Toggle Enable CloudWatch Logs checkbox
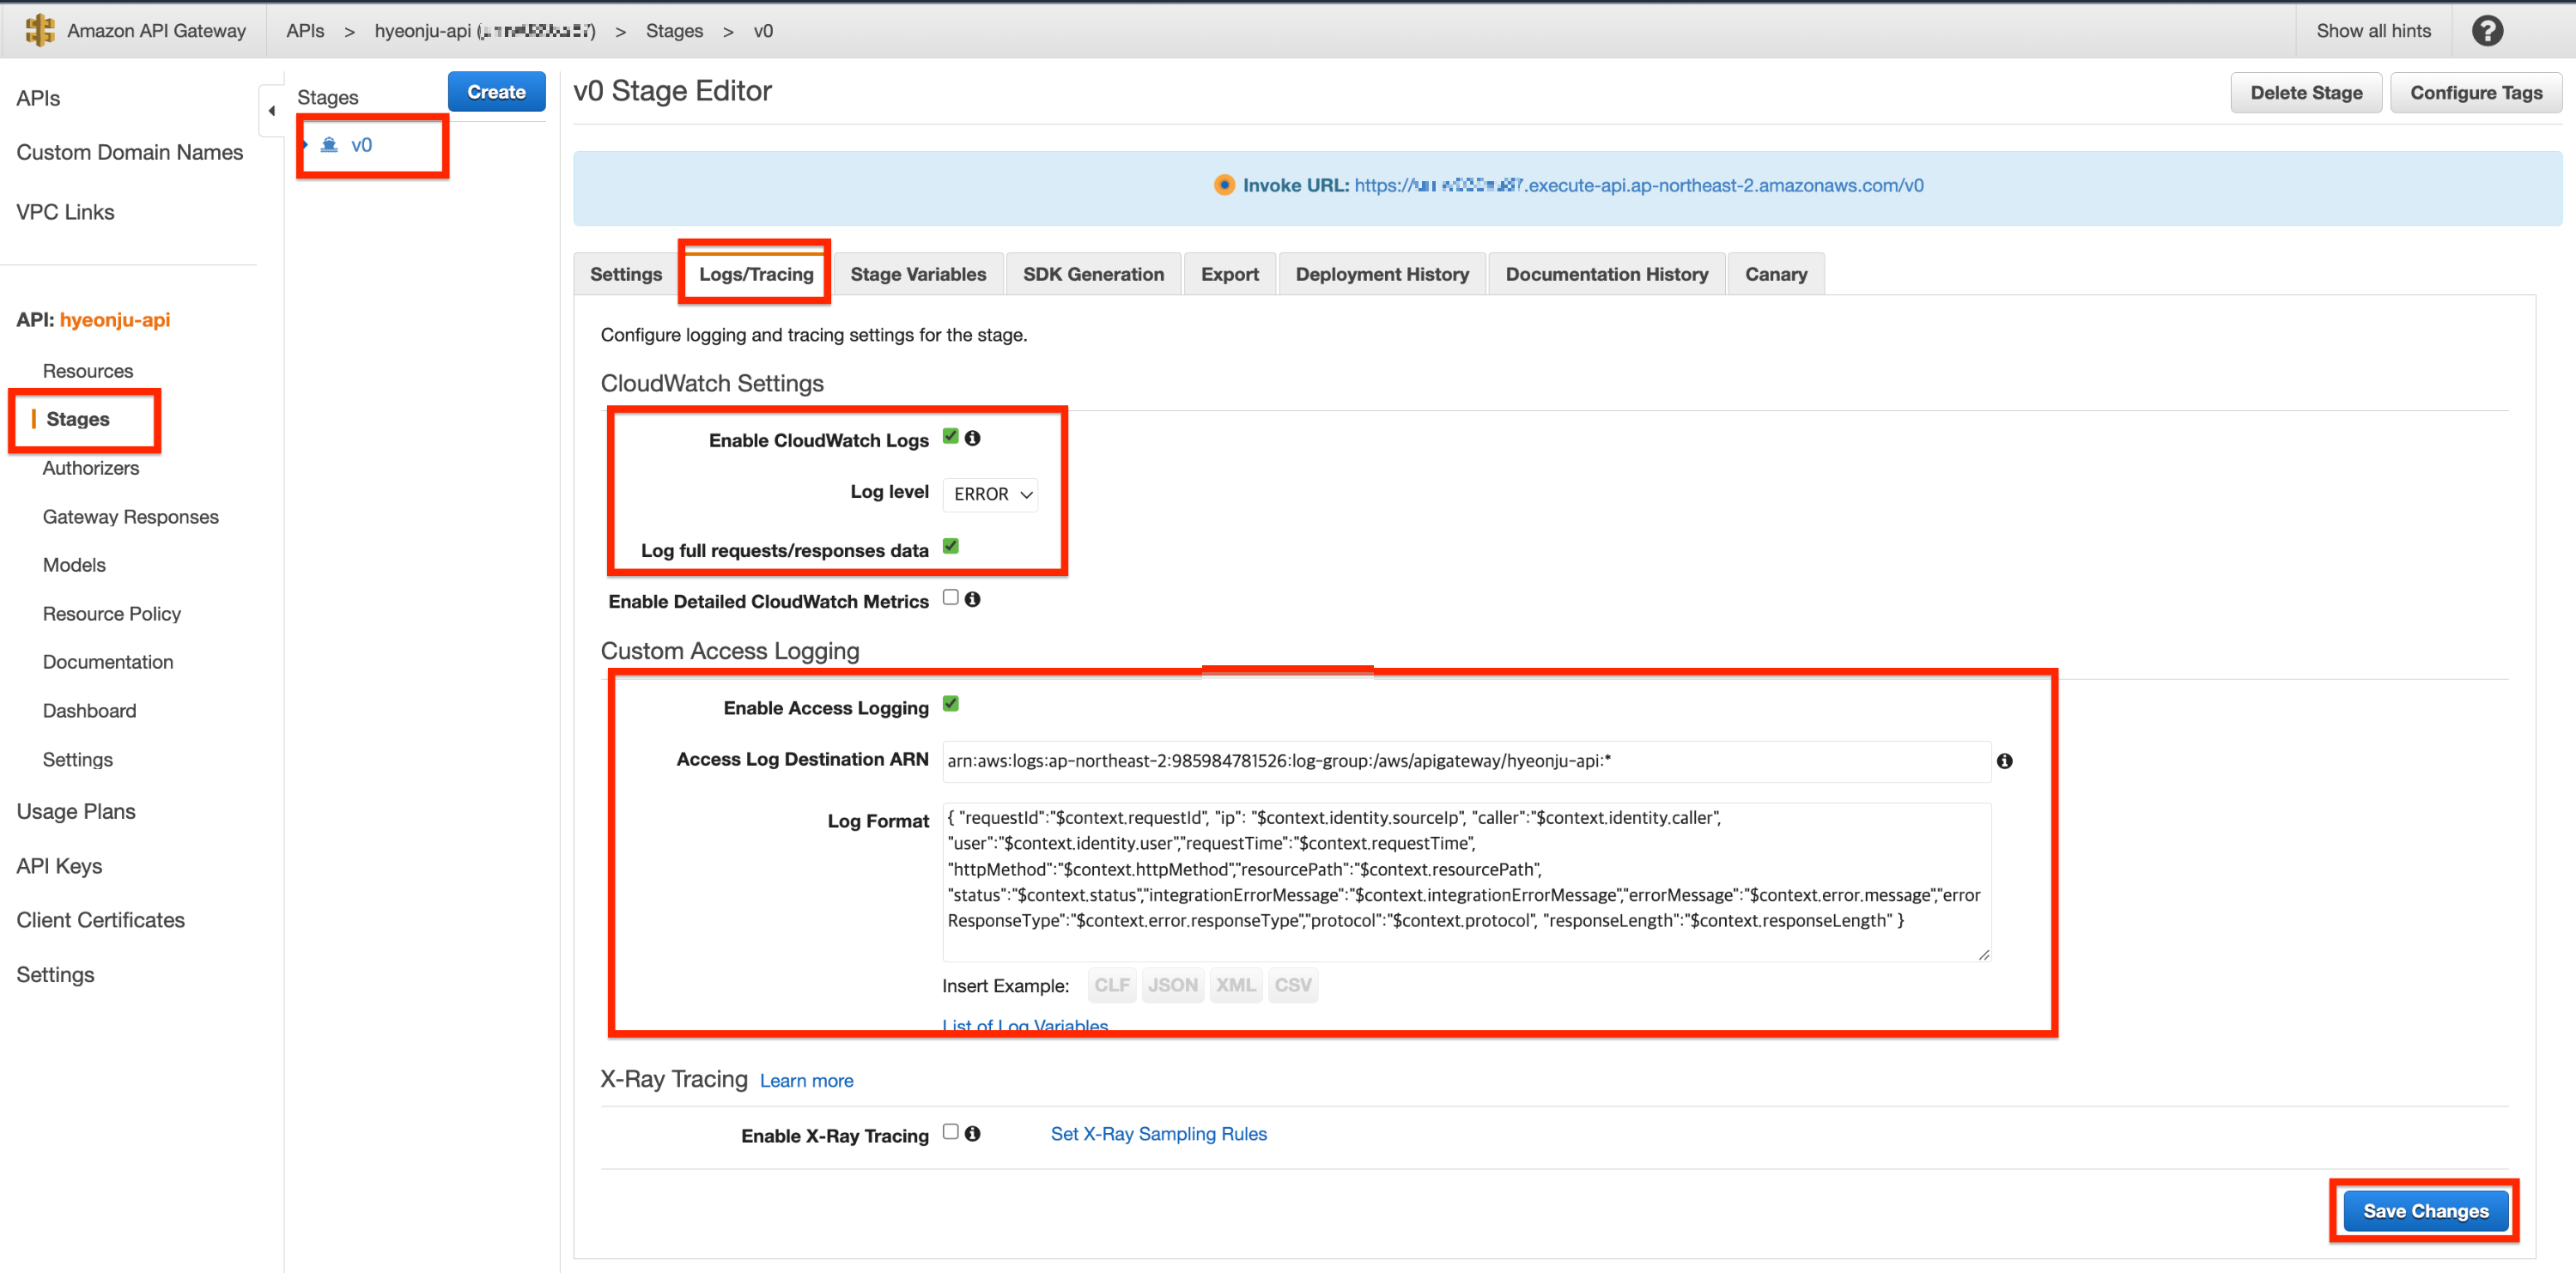 950,437
